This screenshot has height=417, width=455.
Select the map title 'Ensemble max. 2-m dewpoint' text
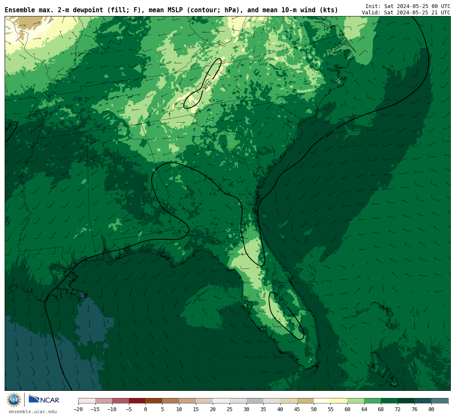tap(54, 10)
